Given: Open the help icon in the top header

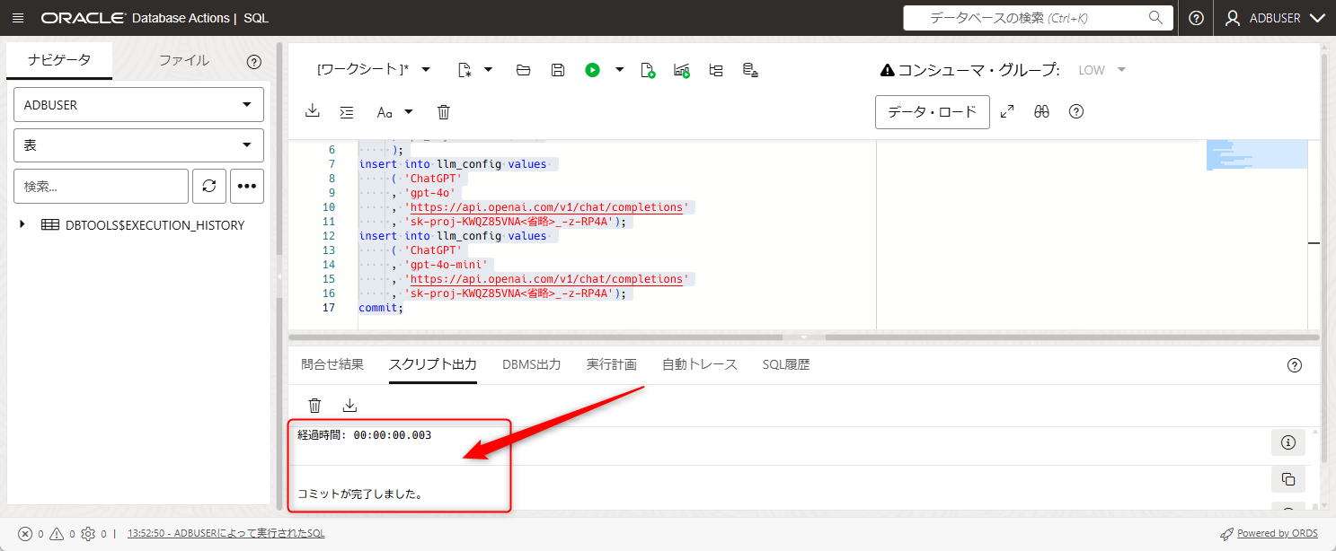Looking at the screenshot, I should pos(1196,18).
